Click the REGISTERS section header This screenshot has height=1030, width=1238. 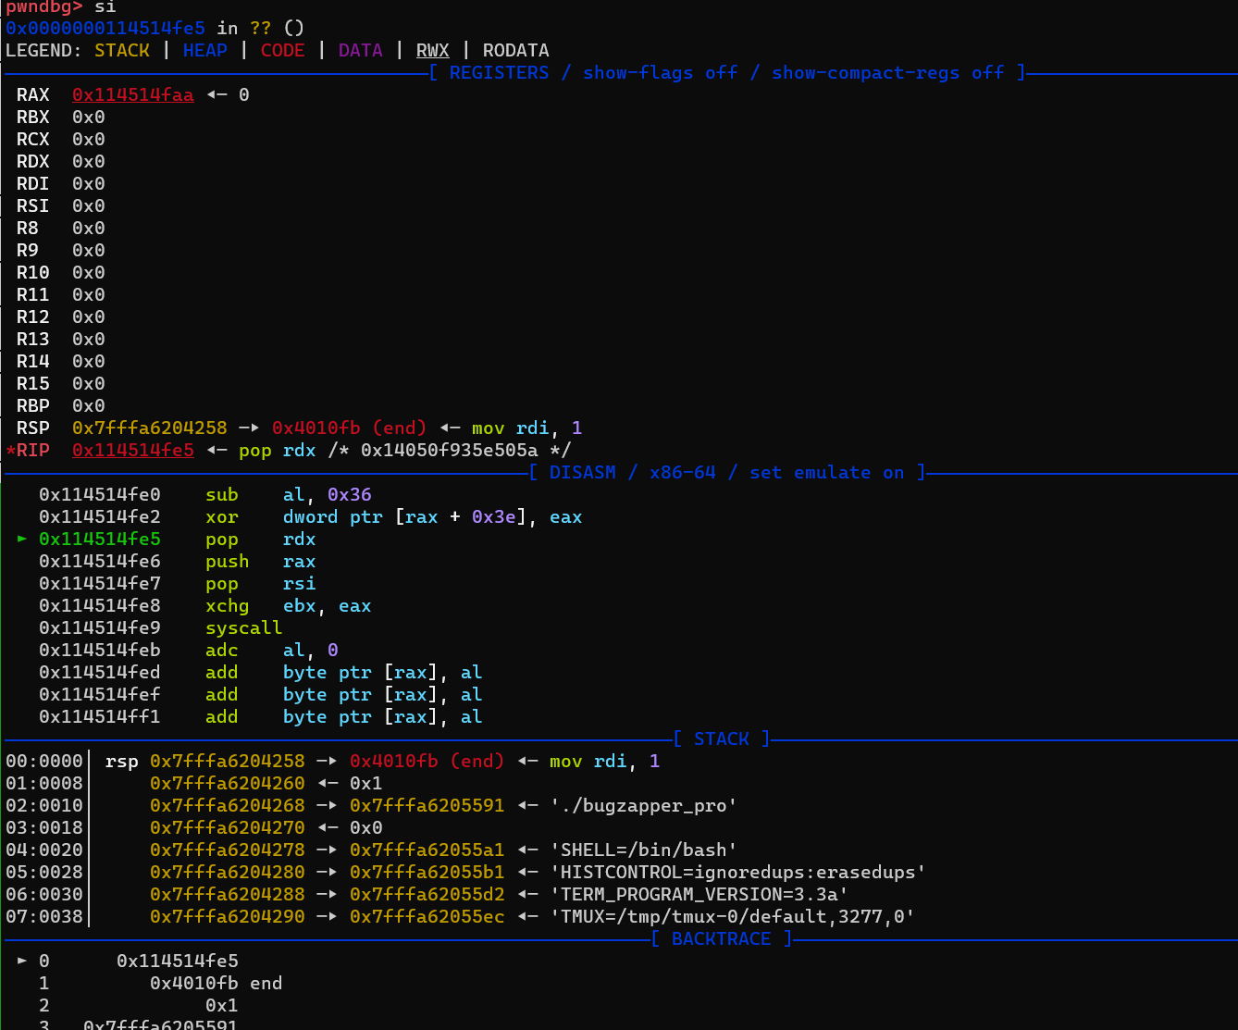[727, 73]
